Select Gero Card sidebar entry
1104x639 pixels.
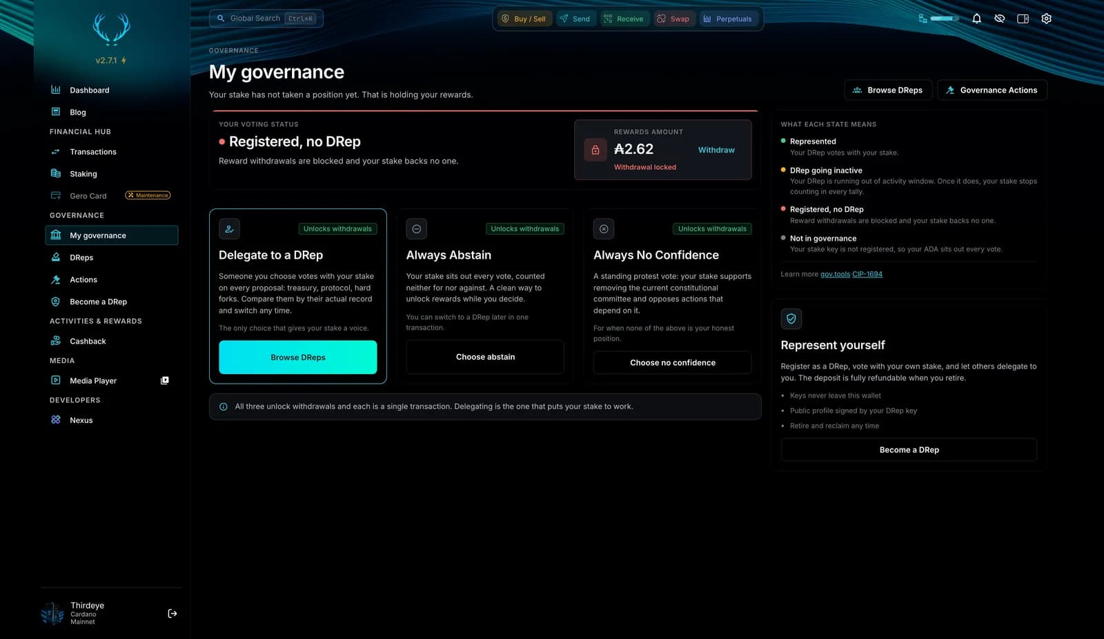click(112, 196)
